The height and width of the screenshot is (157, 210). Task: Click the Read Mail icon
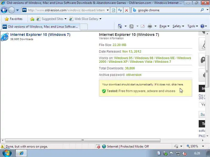(x=143, y=26)
